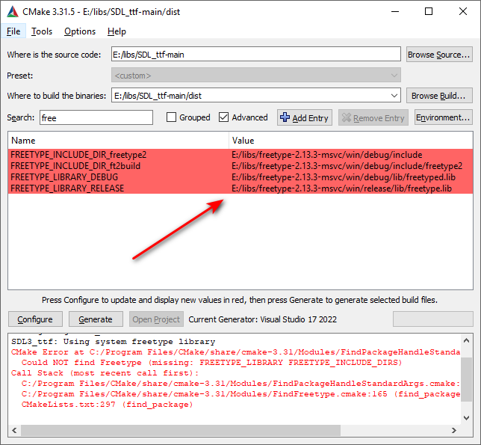
Task: Minimize the CMake window
Action: point(395,12)
